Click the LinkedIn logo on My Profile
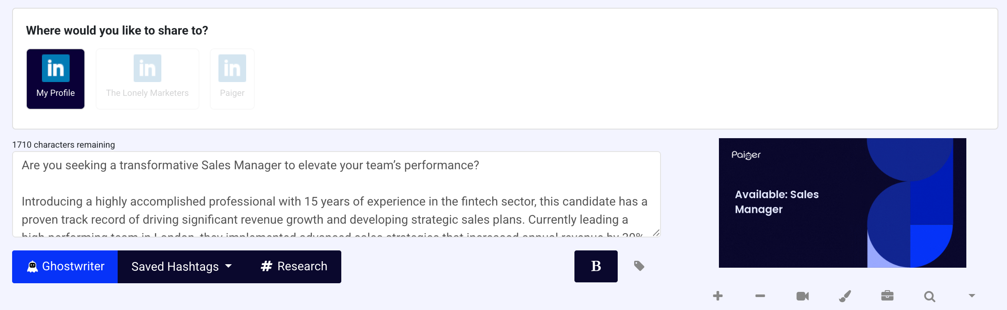The width and height of the screenshot is (1007, 310). [x=55, y=68]
